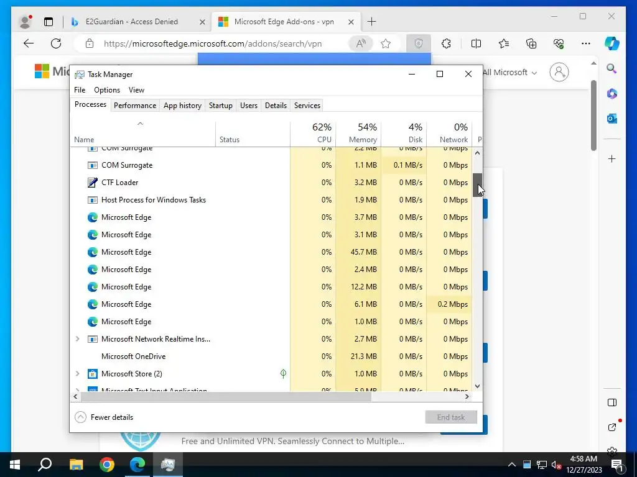Sort by the Name column header
This screenshot has height=477, width=637.
pyautogui.click(x=143, y=134)
